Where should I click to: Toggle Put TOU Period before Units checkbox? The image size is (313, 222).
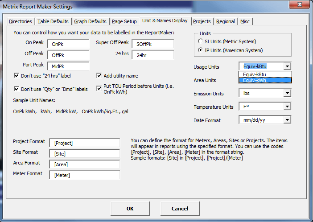coord(99,88)
